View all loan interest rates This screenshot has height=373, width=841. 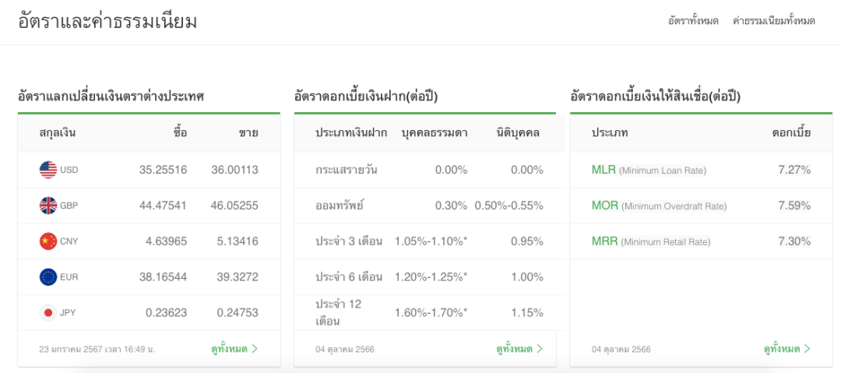pyautogui.click(x=782, y=349)
